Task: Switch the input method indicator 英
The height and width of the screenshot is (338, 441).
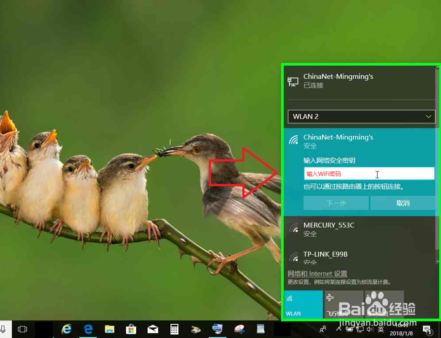Action: click(381, 329)
